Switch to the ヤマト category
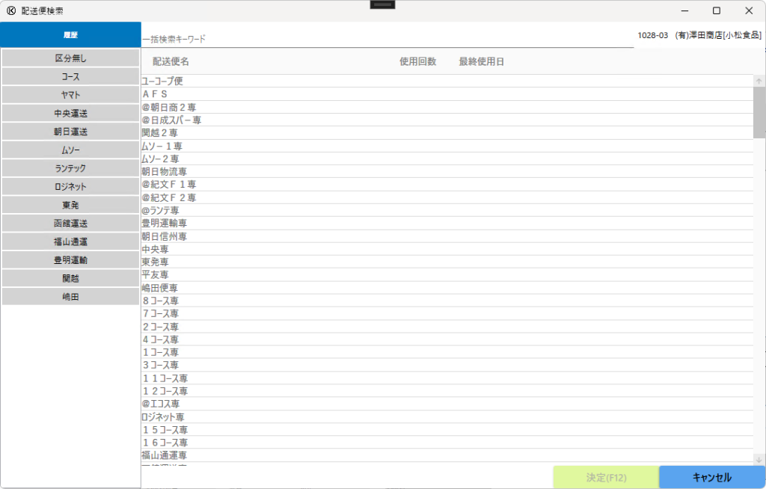The width and height of the screenshot is (766, 489). pyautogui.click(x=71, y=95)
